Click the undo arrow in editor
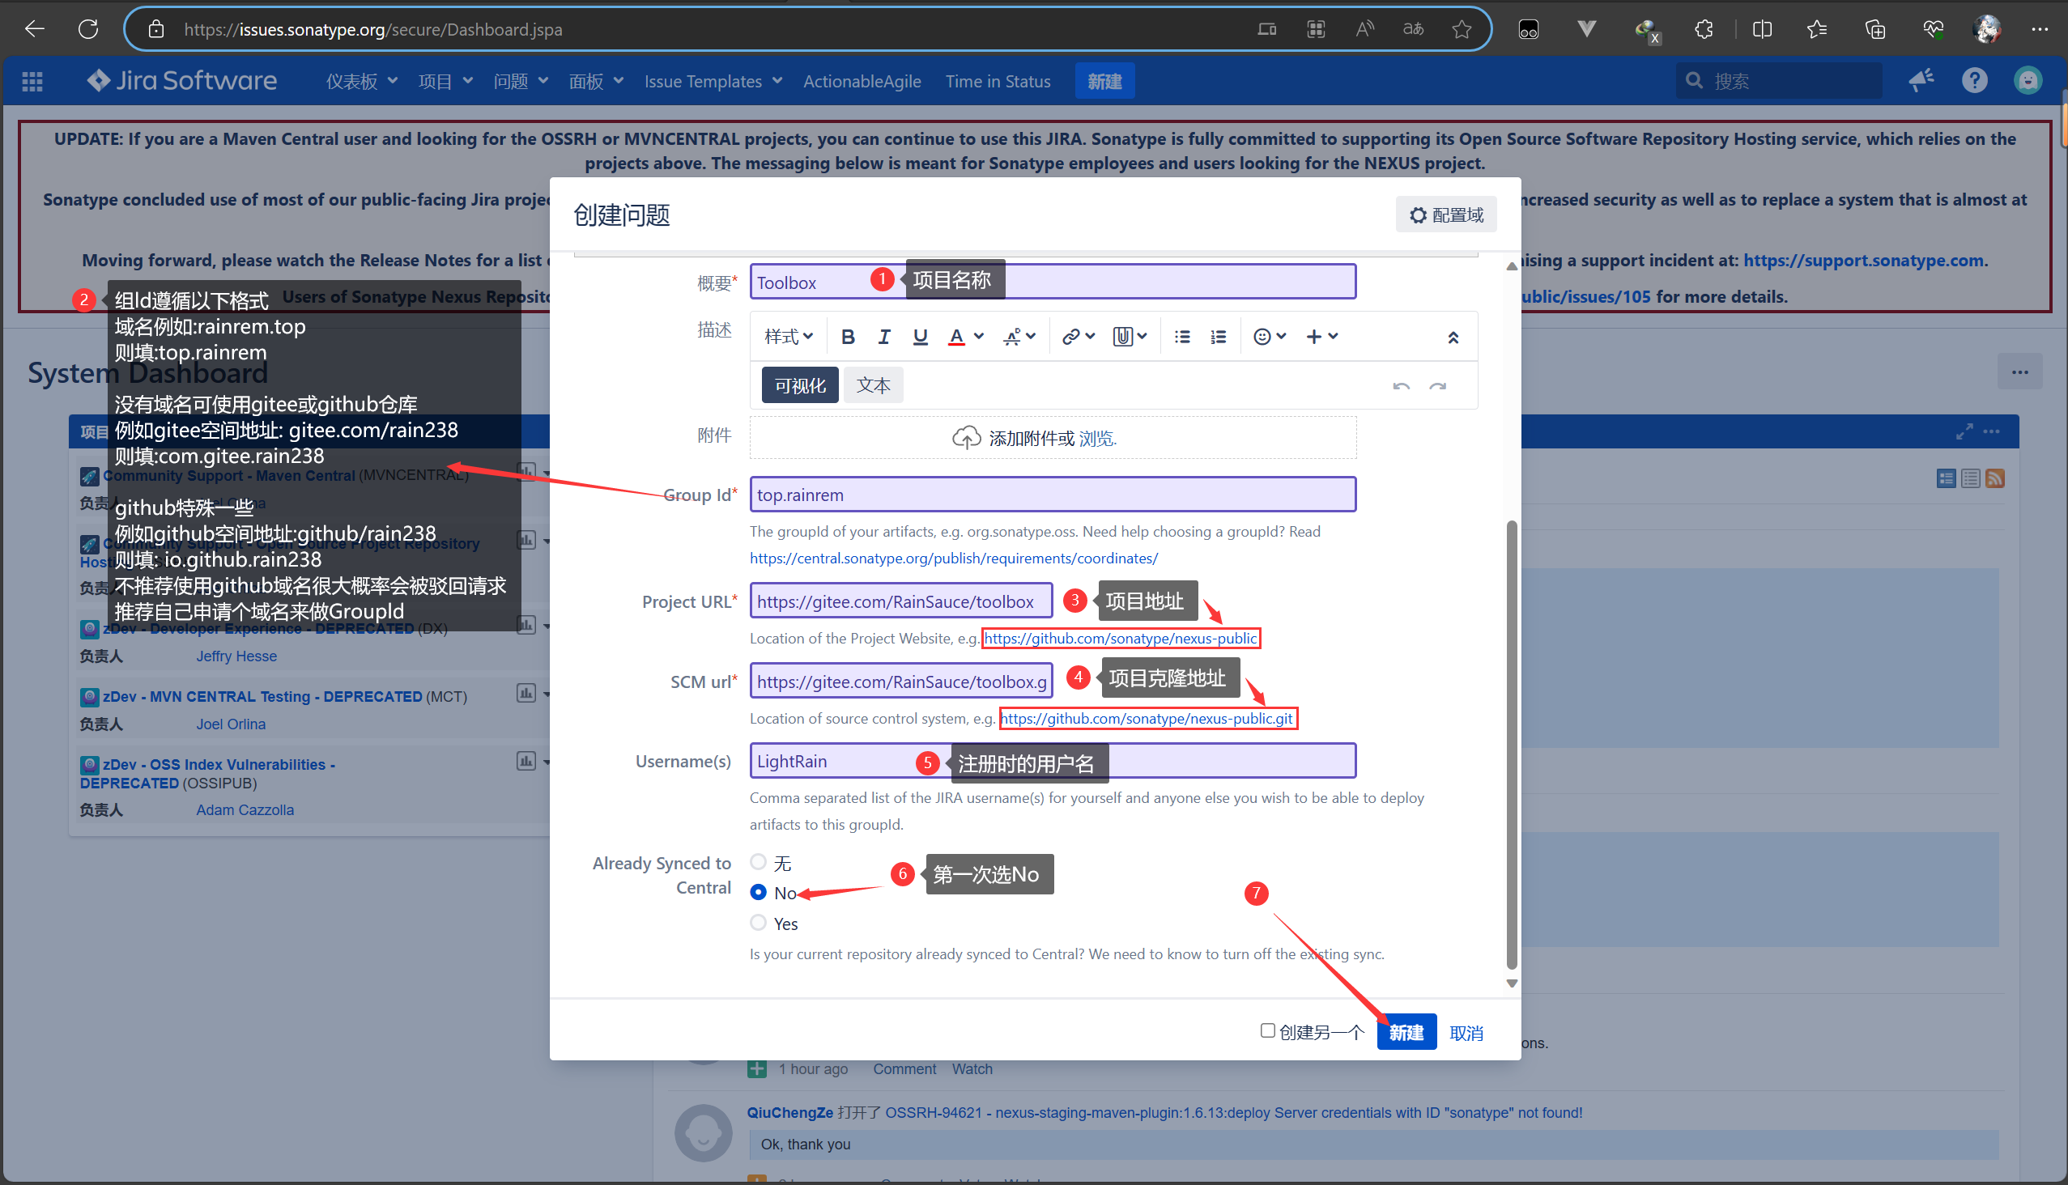 click(x=1400, y=386)
